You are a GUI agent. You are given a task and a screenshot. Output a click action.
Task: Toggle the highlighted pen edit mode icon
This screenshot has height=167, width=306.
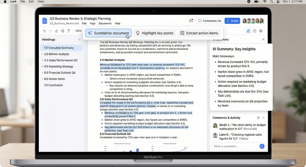click(x=248, y=31)
